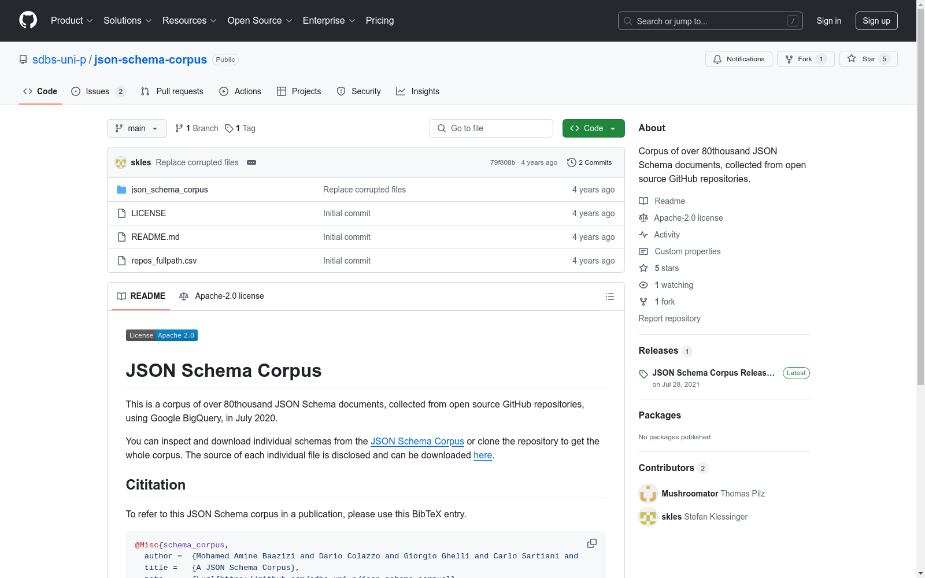Switch to the Apache-2.0 license tab
The image size is (925, 578).
coord(221,296)
